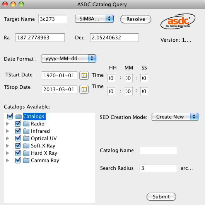Select the Hard X Ray tree label
This screenshot has width=205, height=205.
tap(44, 153)
